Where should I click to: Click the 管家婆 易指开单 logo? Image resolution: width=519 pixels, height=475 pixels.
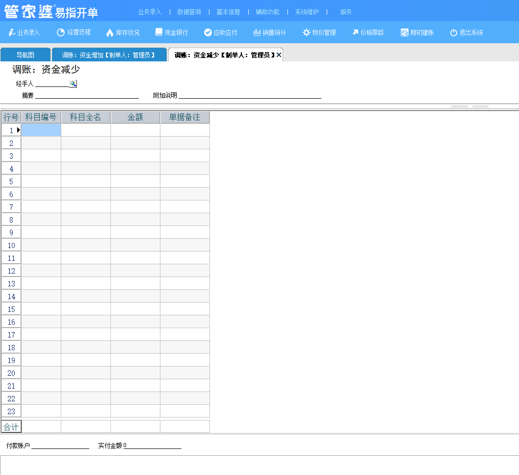51,11
